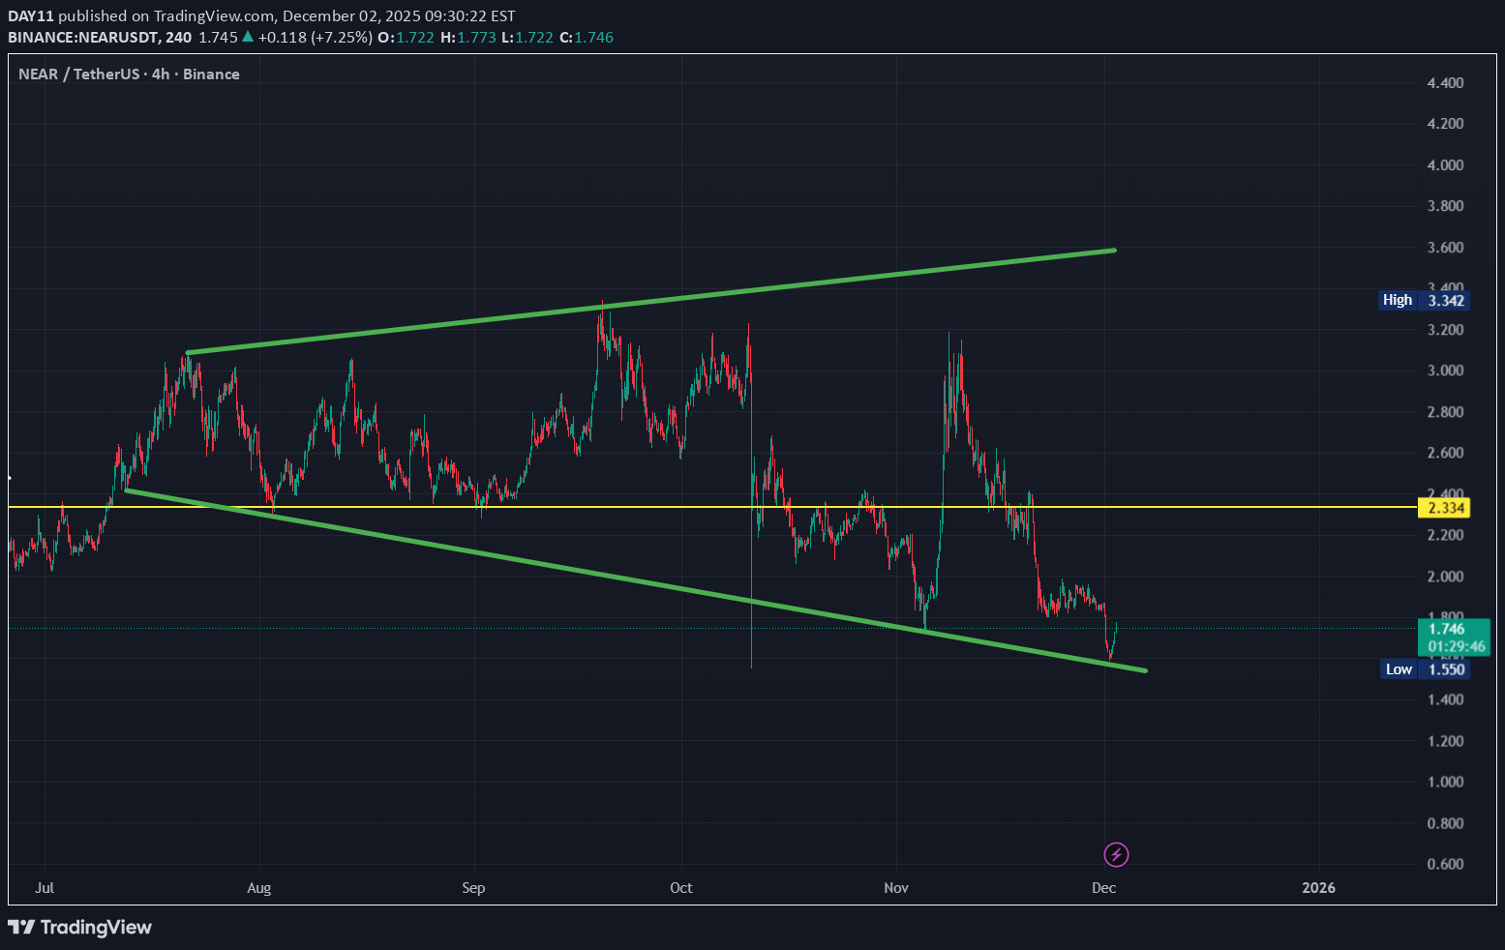Screen dimensions: 1505x950
Task: Click the TradingView logo at bottom left
Action: click(x=80, y=927)
